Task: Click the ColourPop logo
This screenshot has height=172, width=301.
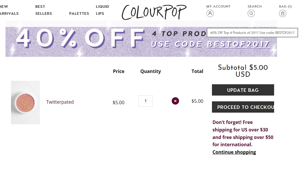Action: 154,12
